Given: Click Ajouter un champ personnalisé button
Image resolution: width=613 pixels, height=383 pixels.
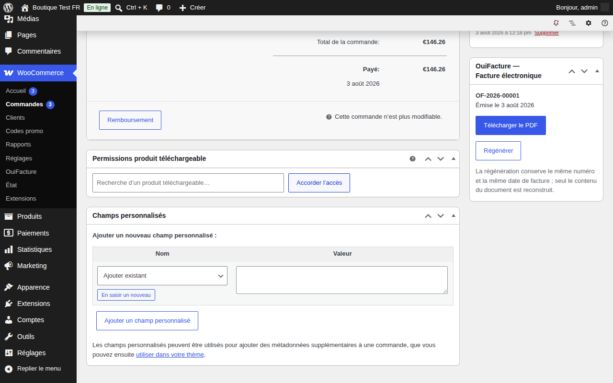Looking at the screenshot, I should pos(147,321).
